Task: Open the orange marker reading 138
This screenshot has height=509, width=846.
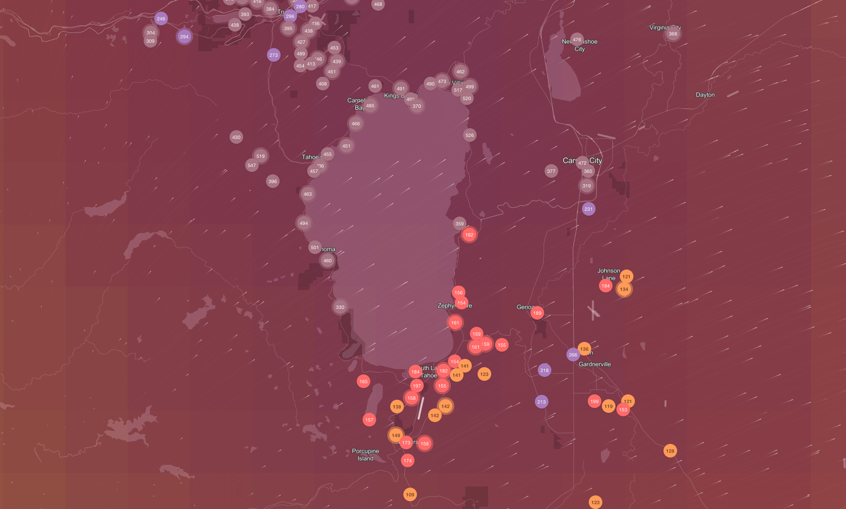Action: 397,407
